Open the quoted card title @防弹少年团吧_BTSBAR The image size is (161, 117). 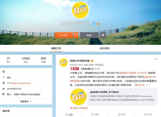tap(105, 92)
